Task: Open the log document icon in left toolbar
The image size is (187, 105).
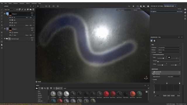Action: click(x=2, y=45)
